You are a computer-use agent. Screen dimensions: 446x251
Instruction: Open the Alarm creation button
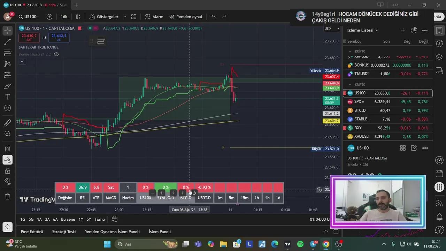click(154, 17)
